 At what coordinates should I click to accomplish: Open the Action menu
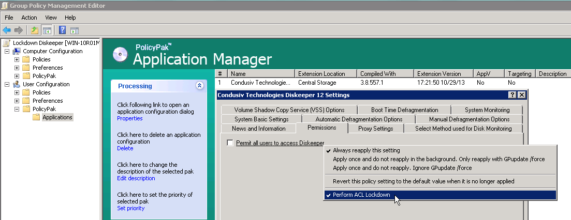29,18
